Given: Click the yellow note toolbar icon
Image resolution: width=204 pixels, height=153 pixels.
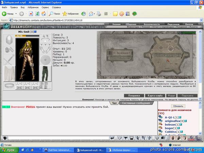Looking at the screenshot, I should (115, 14).
